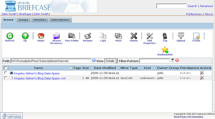Viewport: 215px width, 119px height.
Task: Open the Subscriptions tab
Action: [x=60, y=20]
